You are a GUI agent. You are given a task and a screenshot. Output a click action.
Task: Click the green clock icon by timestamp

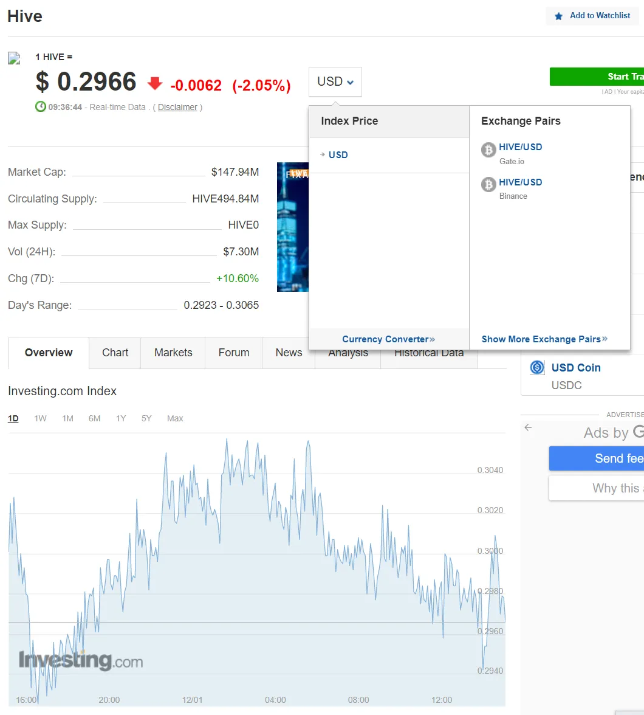click(41, 107)
